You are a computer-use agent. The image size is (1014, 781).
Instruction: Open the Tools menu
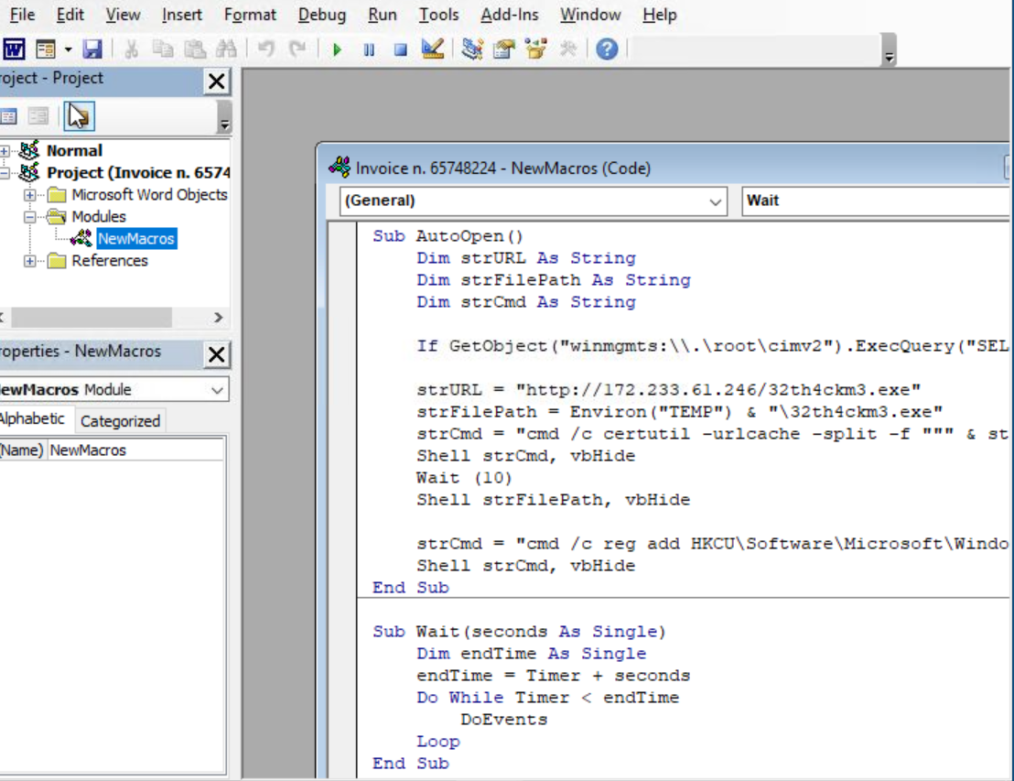(438, 15)
